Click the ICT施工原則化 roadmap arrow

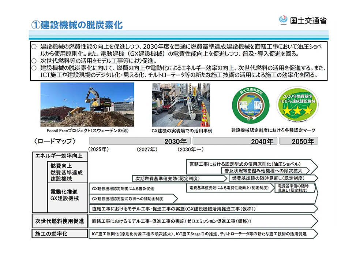click(x=203, y=233)
